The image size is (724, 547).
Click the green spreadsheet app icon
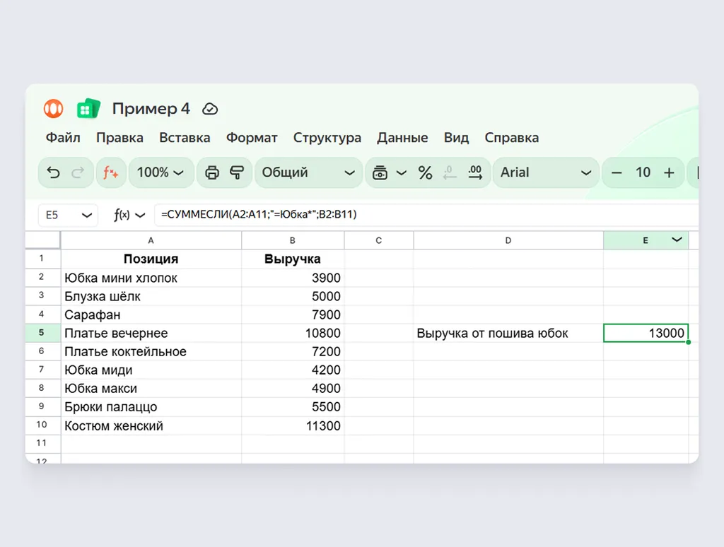point(88,109)
